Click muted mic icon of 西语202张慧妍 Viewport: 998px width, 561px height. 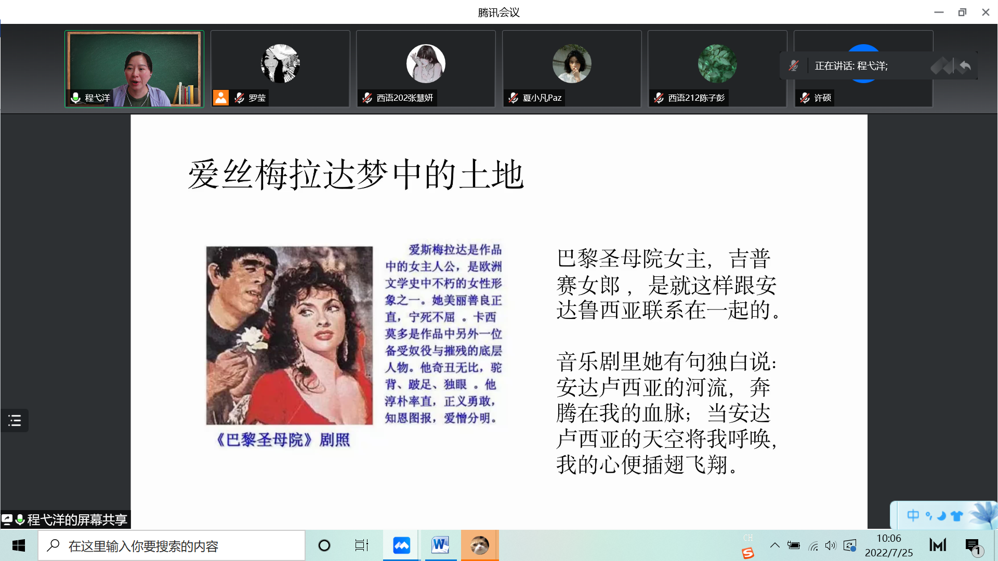coord(367,98)
